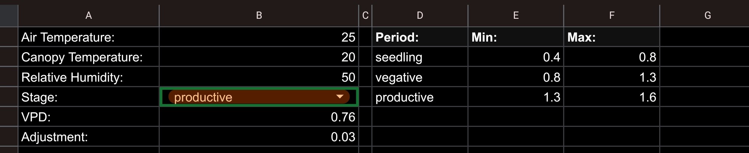Select the Adjustment value cell 0.03
The width and height of the screenshot is (749, 153).
click(259, 137)
